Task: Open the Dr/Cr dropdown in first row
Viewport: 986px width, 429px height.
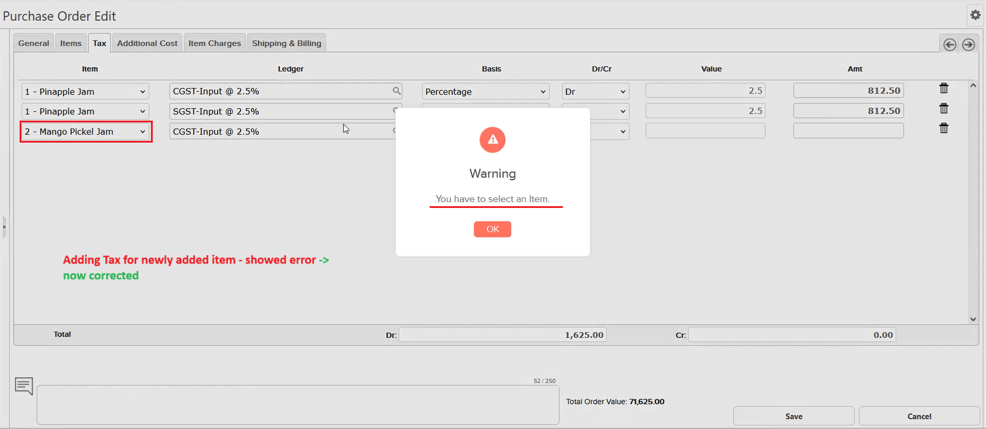Action: 596,92
